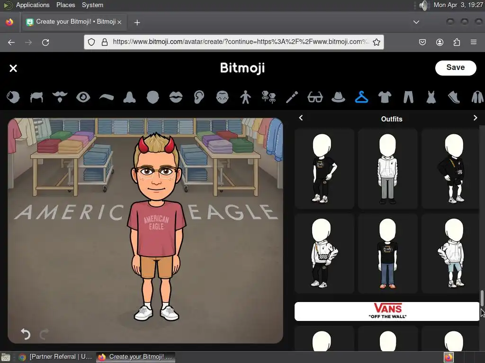The image size is (485, 363).
Task: Switch to Partner Referral taskbar window
Action: point(56,357)
